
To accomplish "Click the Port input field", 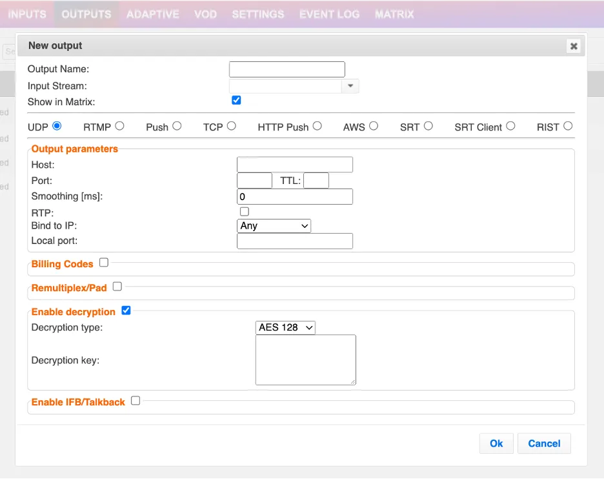I will [255, 180].
